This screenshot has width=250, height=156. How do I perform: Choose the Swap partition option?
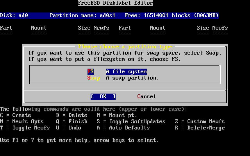click(123, 78)
